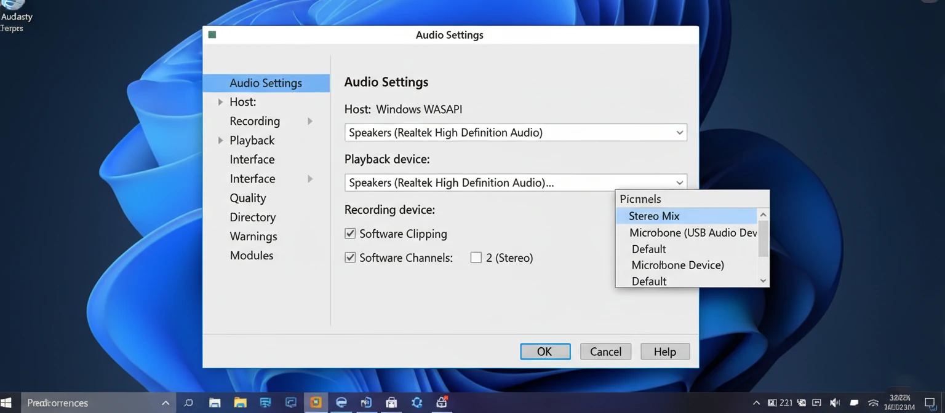The width and height of the screenshot is (945, 413).
Task: Open File Explorer from the taskbar
Action: pyautogui.click(x=241, y=403)
